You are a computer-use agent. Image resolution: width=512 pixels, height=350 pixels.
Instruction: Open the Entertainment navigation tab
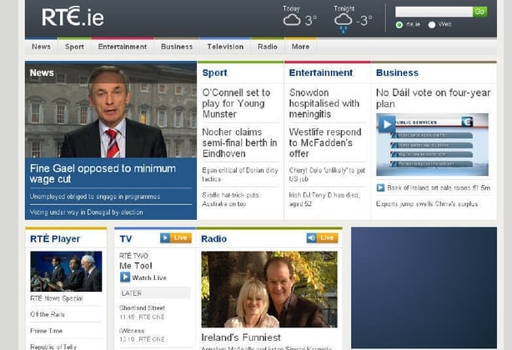123,47
